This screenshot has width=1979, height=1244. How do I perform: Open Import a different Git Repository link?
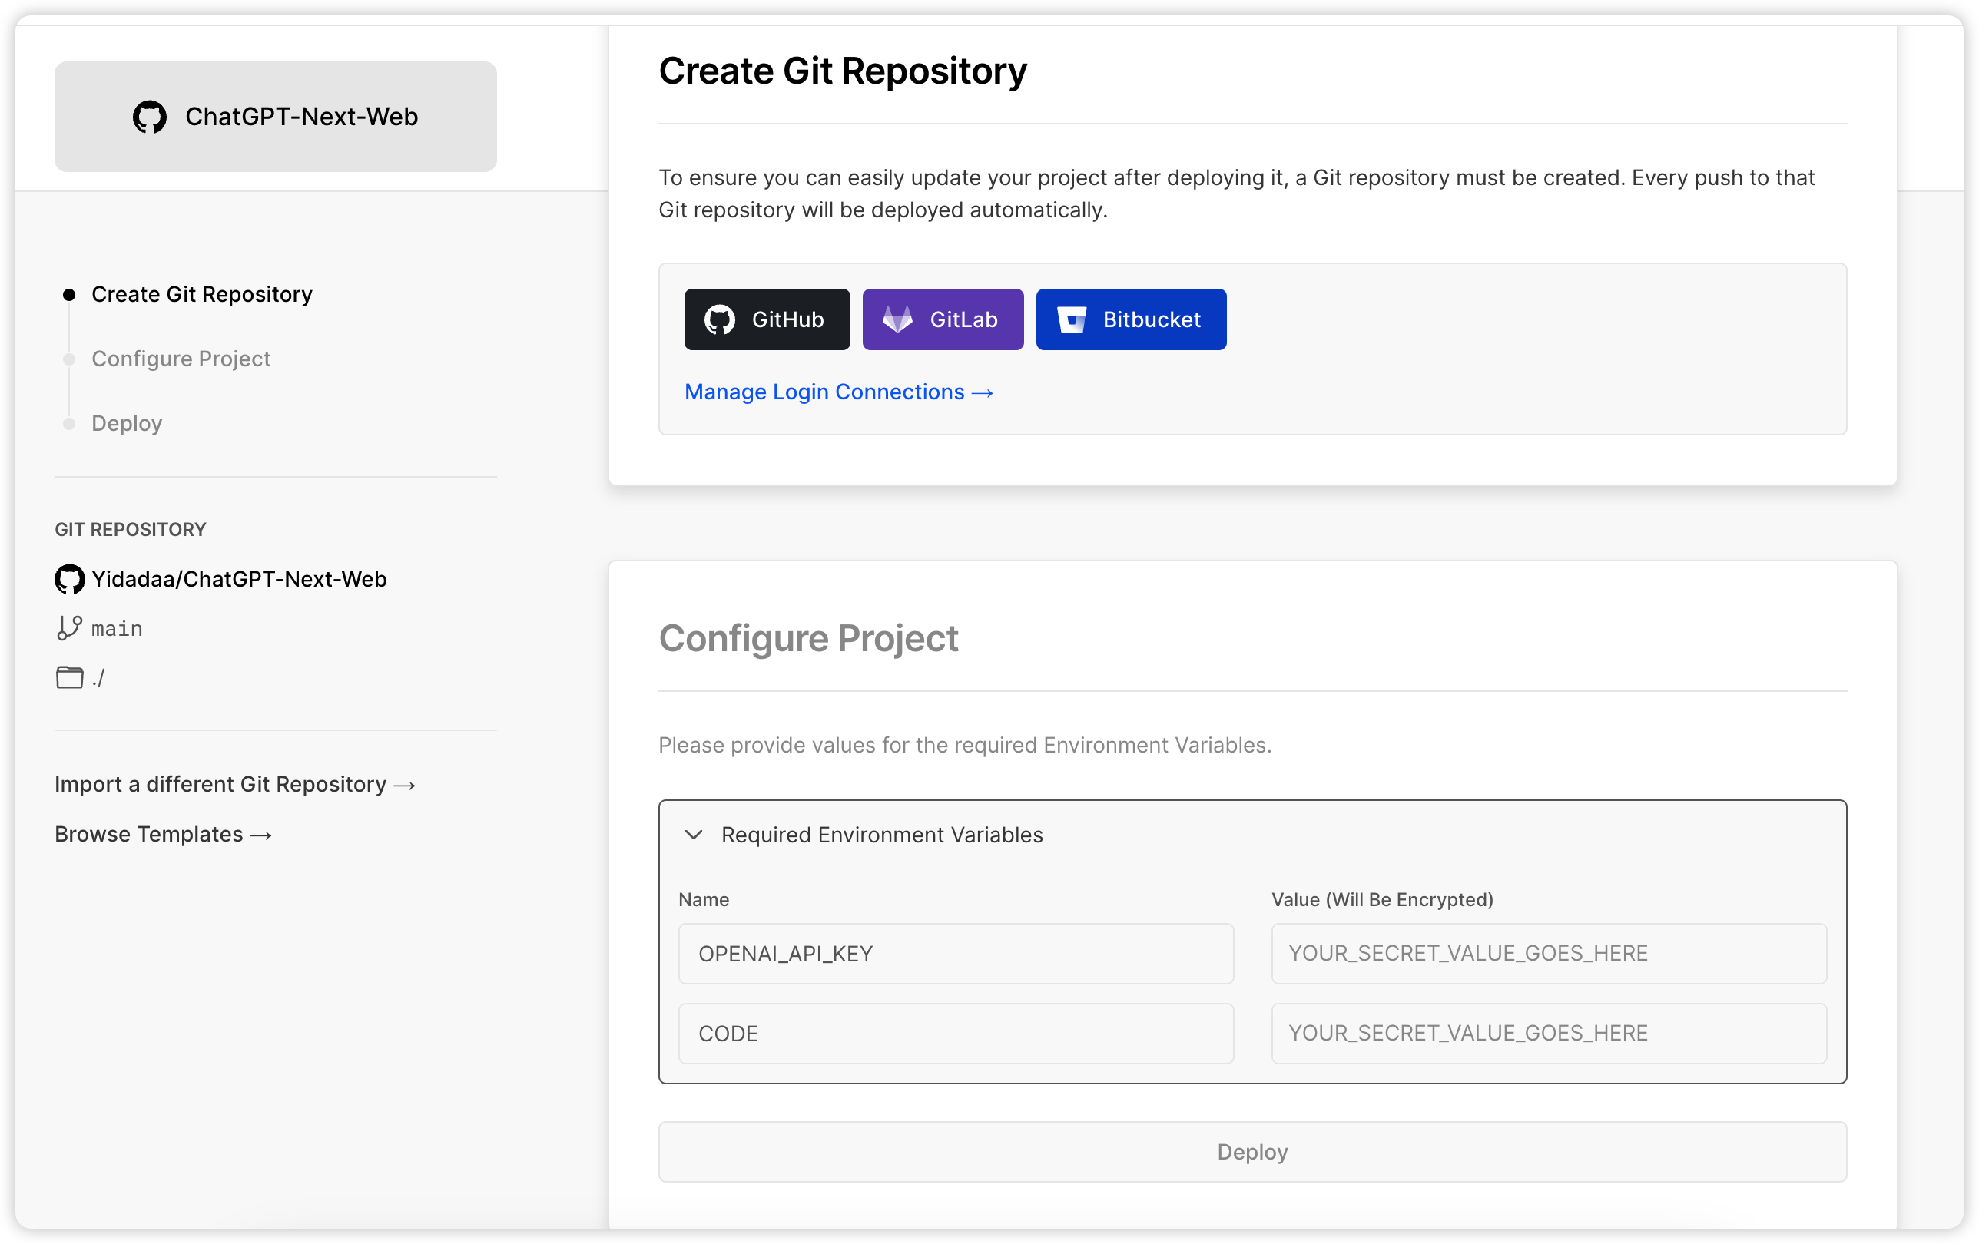coord(235,785)
